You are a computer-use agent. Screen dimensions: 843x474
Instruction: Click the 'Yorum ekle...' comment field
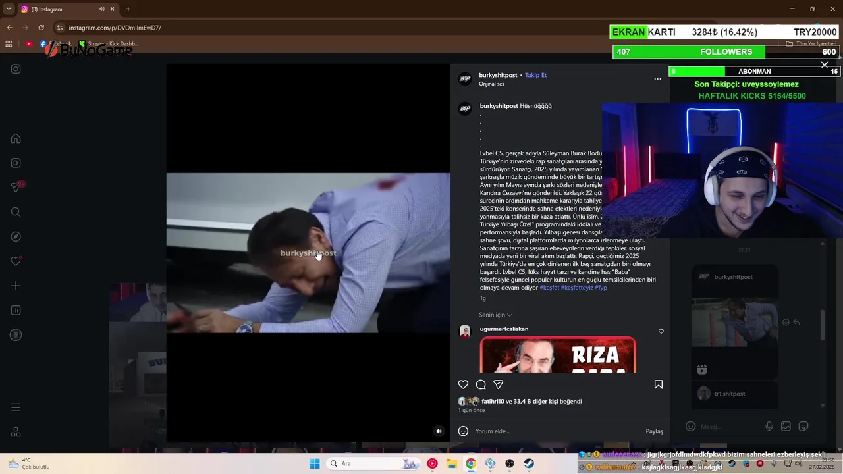[557, 431]
